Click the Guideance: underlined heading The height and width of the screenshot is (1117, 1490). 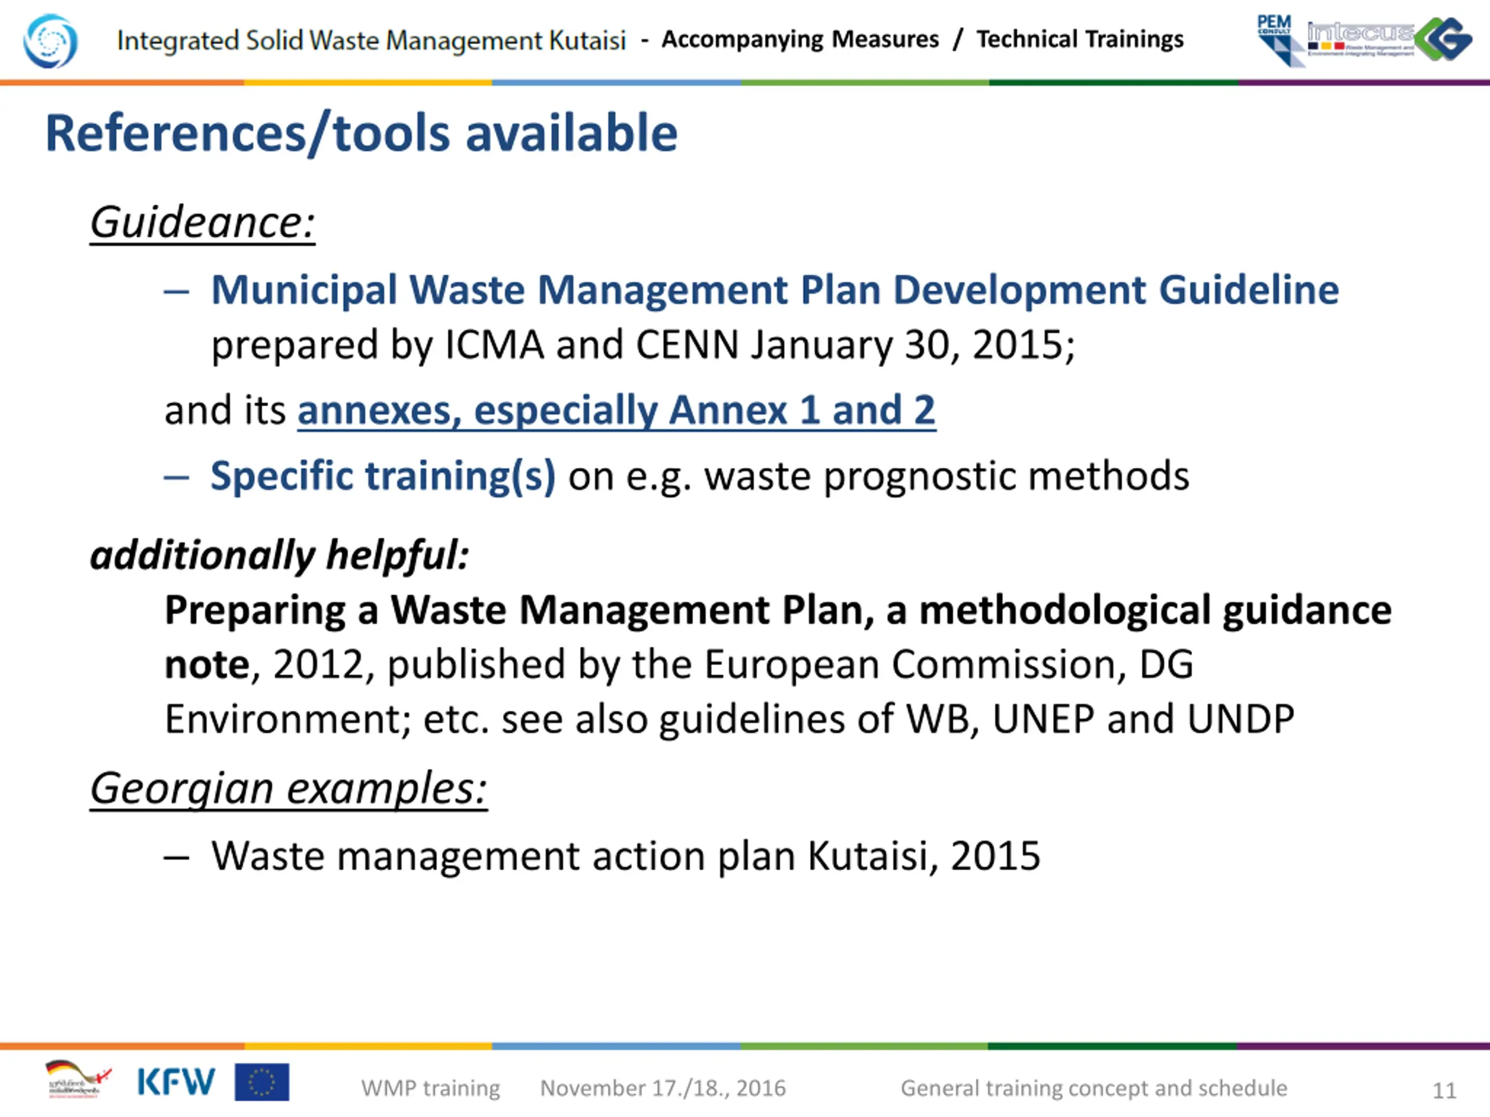[203, 222]
